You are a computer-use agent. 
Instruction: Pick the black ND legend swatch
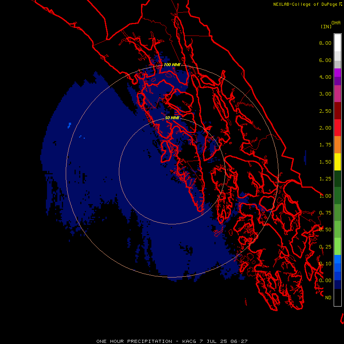[x=338, y=297]
